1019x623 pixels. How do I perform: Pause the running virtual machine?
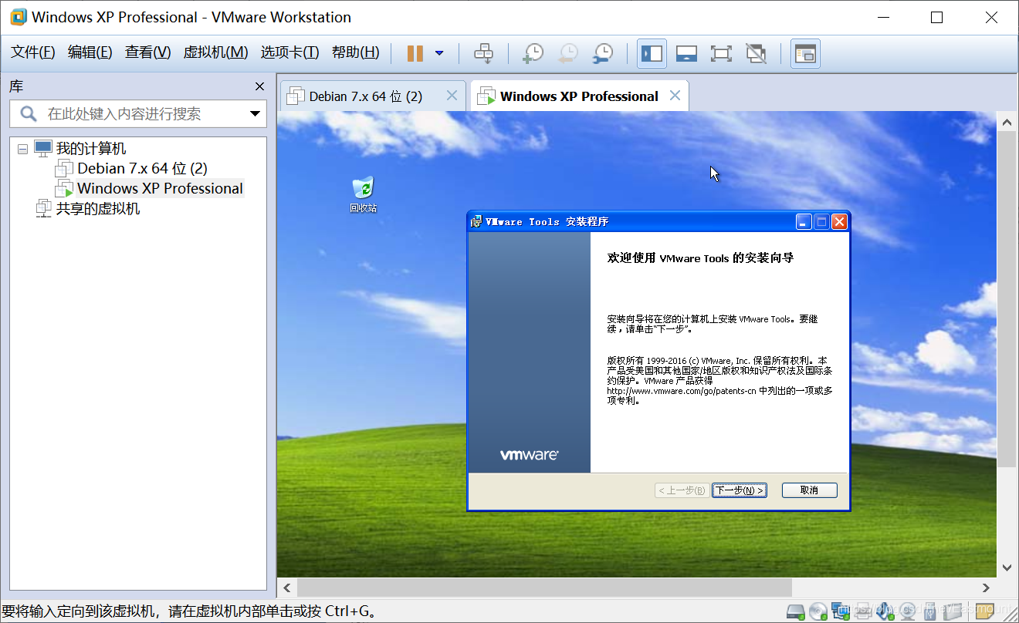[415, 53]
